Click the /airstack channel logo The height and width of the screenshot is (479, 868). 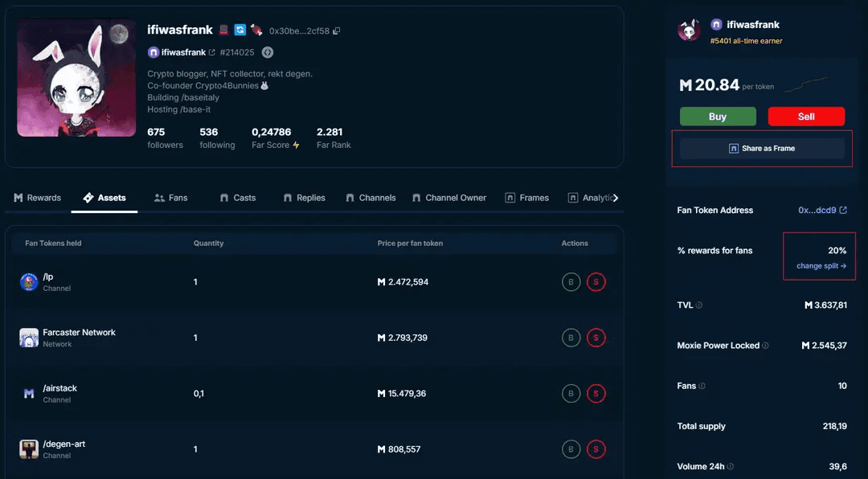29,394
